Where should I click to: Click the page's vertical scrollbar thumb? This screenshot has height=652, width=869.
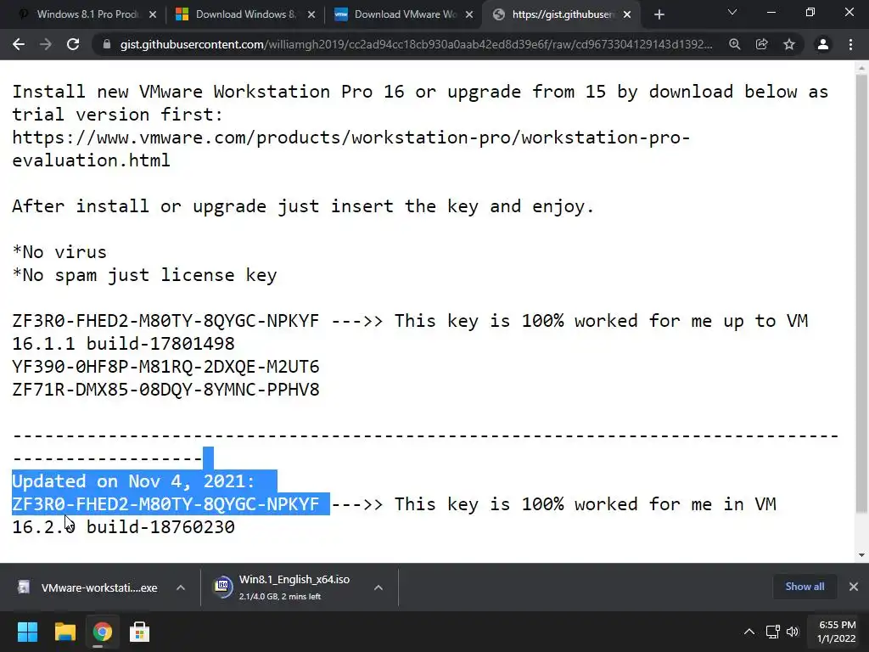coord(861,295)
